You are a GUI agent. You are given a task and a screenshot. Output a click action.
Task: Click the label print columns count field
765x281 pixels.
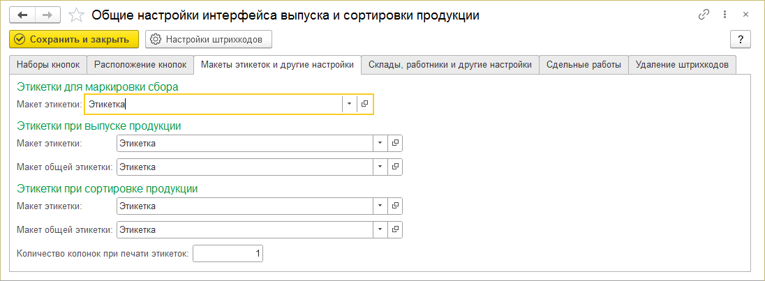228,253
